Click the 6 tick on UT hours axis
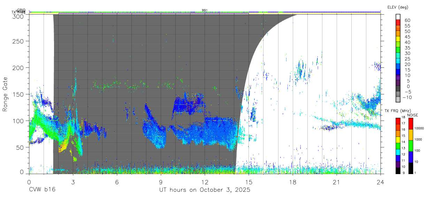428x197 pixels. click(117, 181)
